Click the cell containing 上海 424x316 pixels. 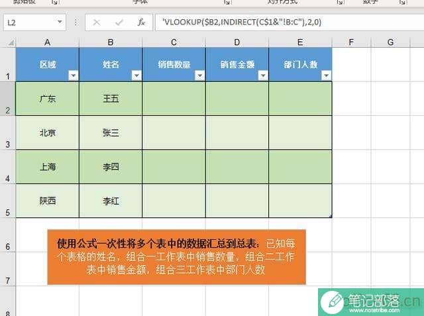(x=47, y=167)
